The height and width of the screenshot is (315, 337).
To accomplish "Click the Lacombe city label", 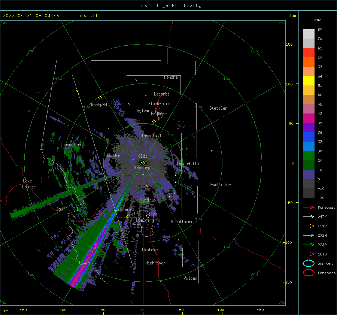I will 162,94.
